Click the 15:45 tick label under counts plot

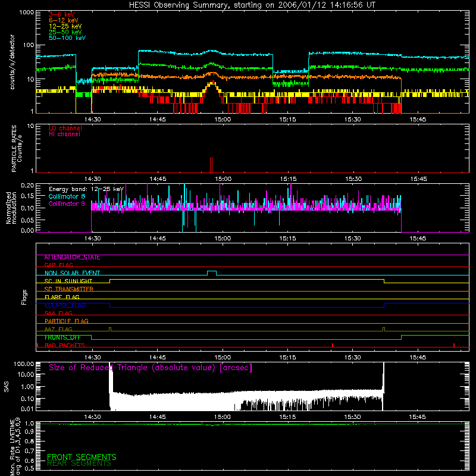click(418, 120)
